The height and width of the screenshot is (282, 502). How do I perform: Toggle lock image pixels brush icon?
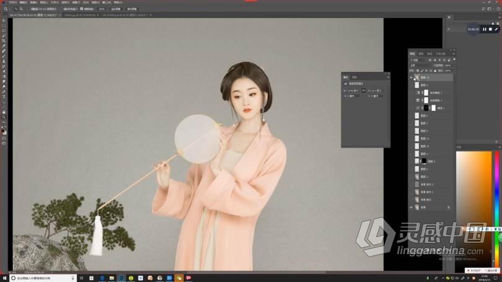point(422,71)
